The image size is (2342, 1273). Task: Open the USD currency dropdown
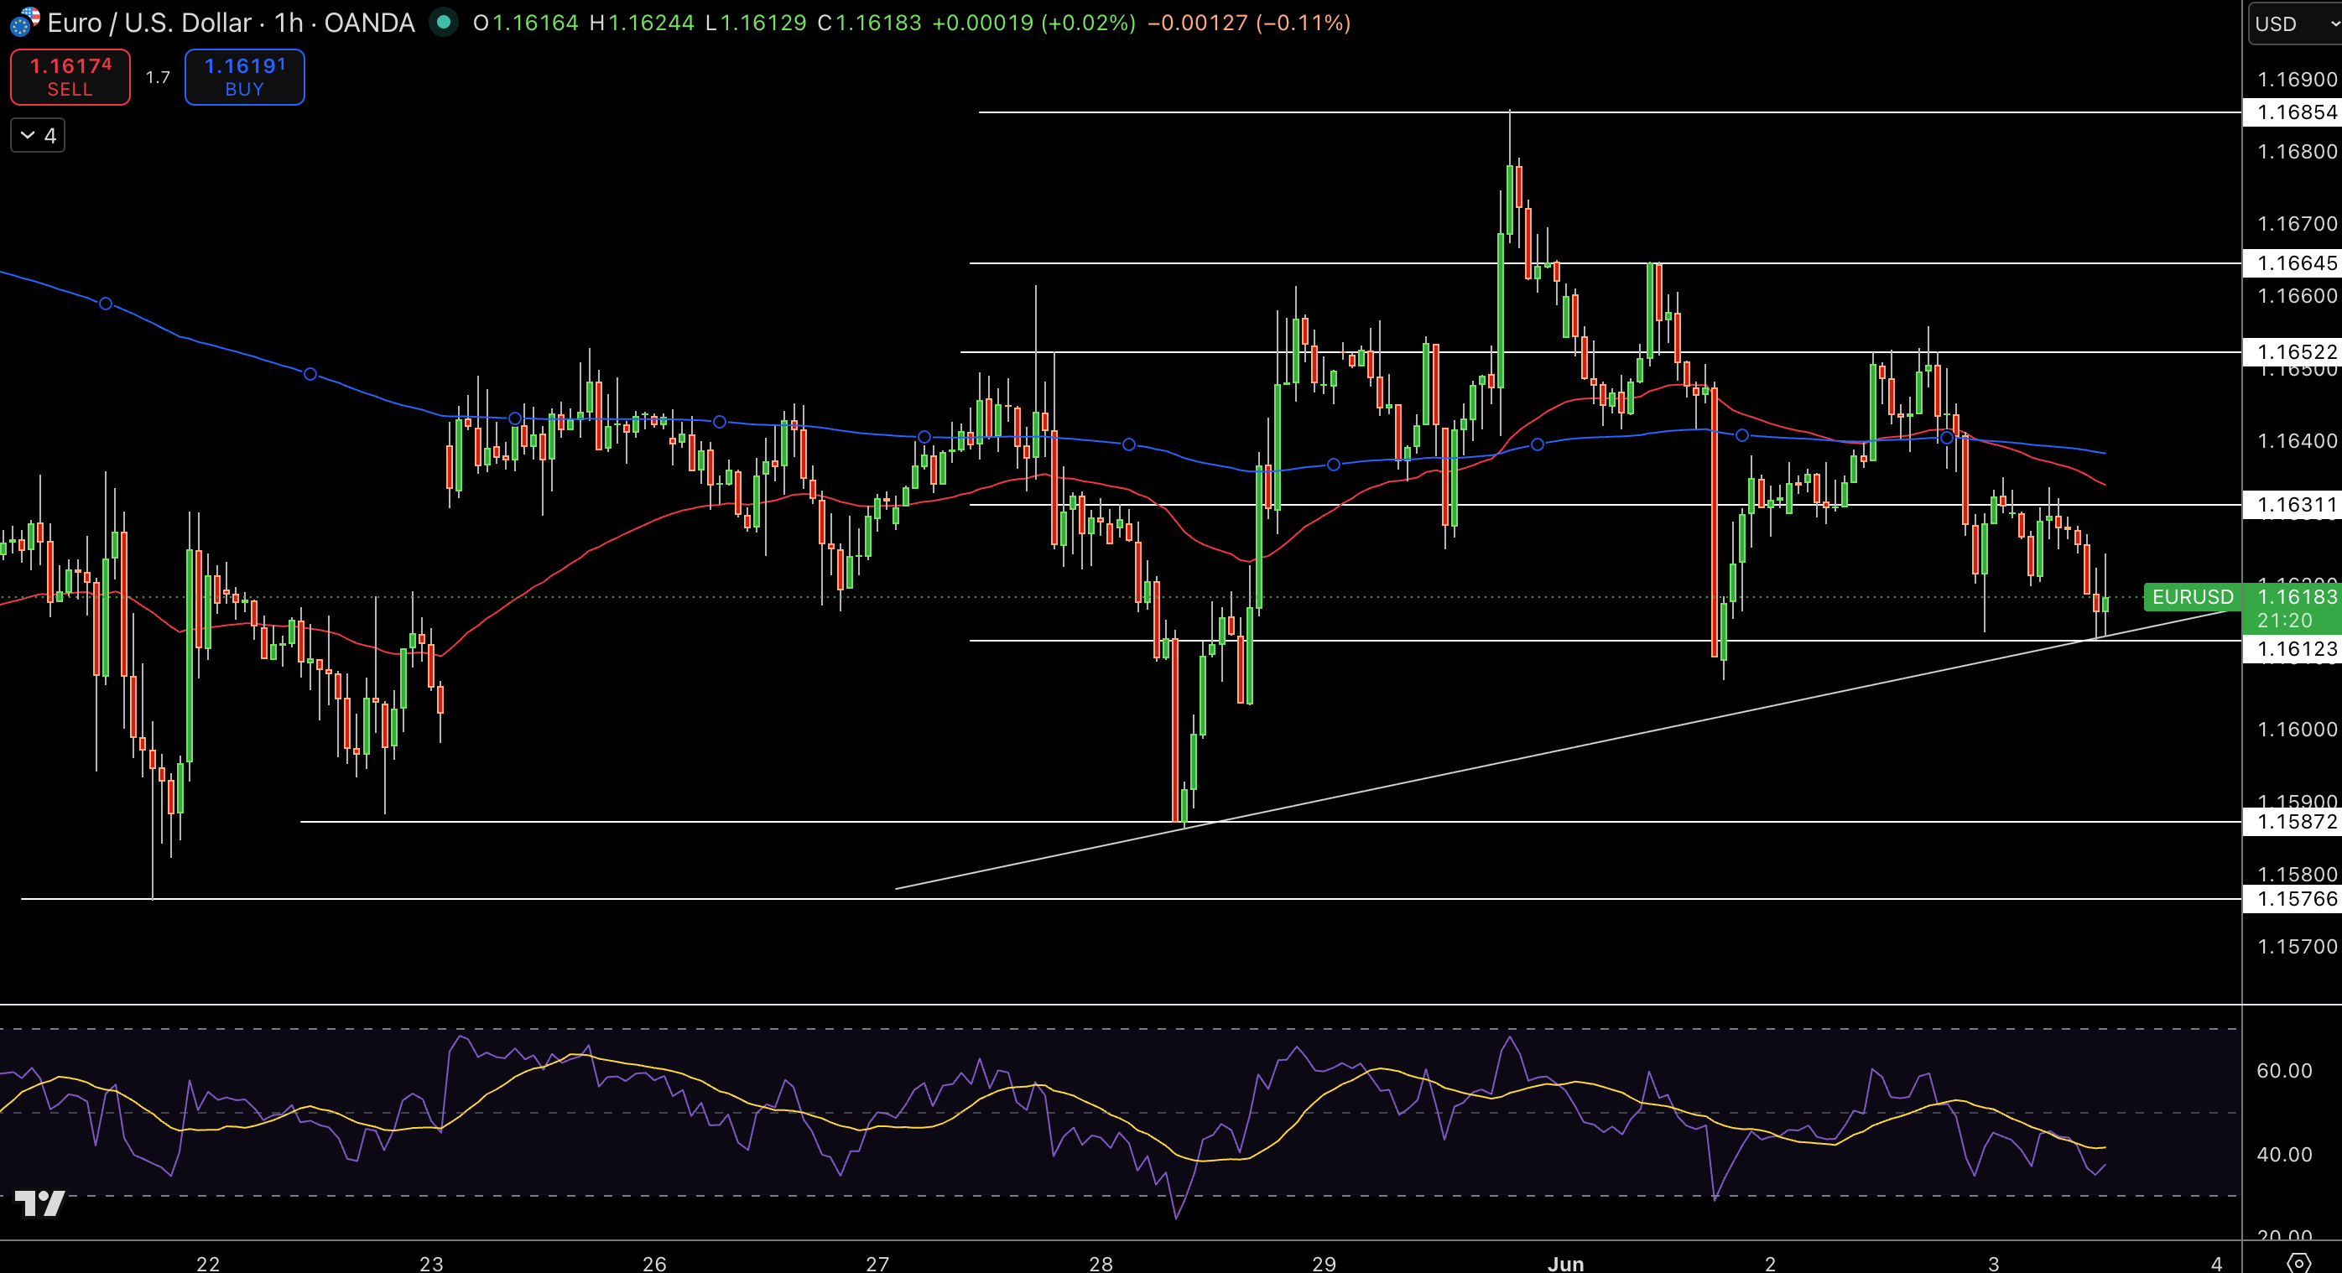[x=2294, y=23]
